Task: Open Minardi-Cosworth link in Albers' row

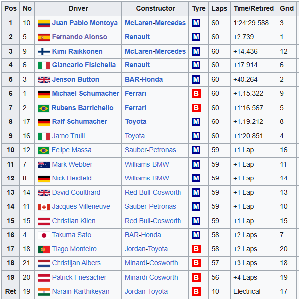Action: point(151,263)
